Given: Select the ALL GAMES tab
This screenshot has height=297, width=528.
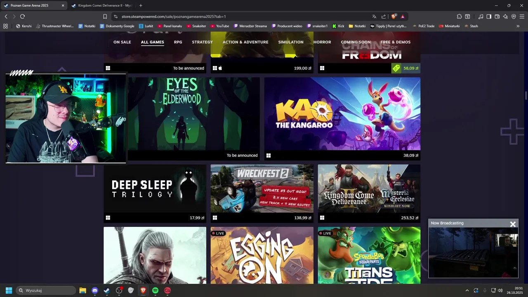Looking at the screenshot, I should tap(152, 42).
